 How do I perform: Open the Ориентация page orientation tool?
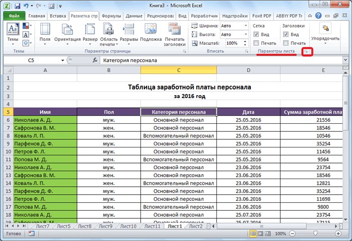coord(67,34)
